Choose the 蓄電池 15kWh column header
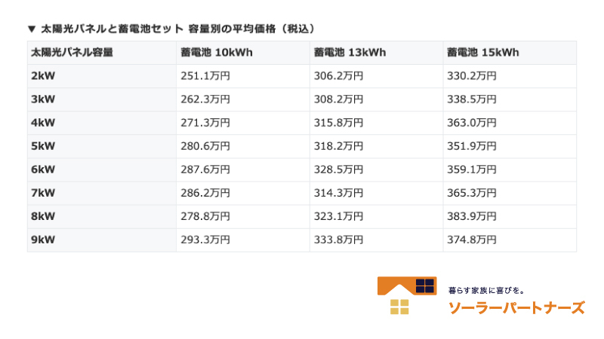This screenshot has height=339, width=604. [482, 53]
